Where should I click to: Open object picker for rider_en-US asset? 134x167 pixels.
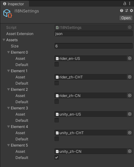pos(130,58)
